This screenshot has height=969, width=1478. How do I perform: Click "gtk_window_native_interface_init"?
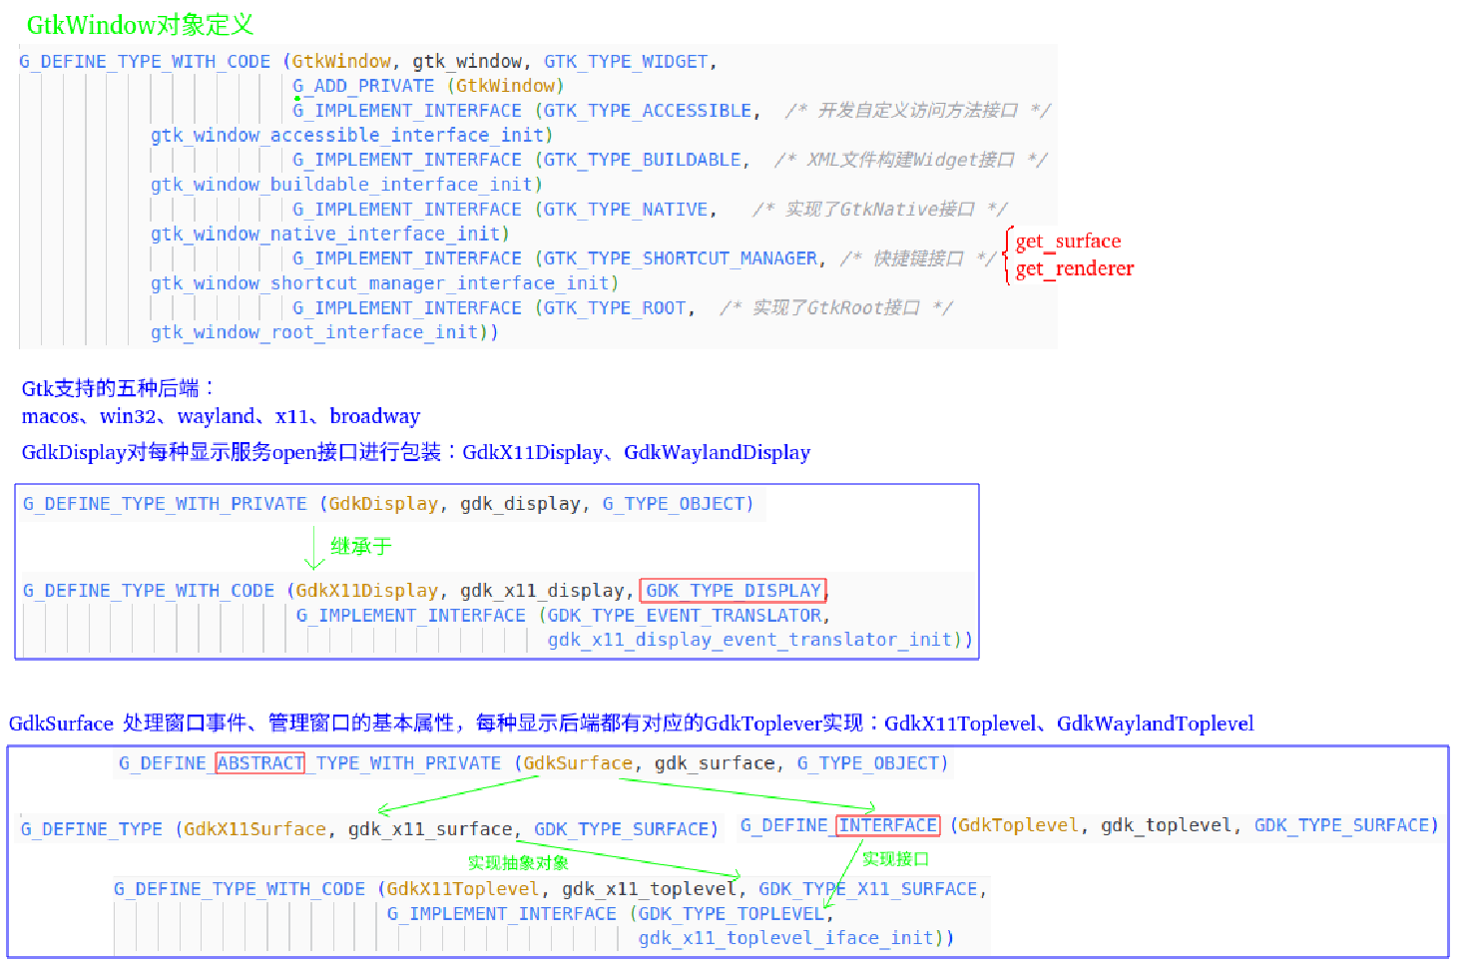[x=325, y=235]
